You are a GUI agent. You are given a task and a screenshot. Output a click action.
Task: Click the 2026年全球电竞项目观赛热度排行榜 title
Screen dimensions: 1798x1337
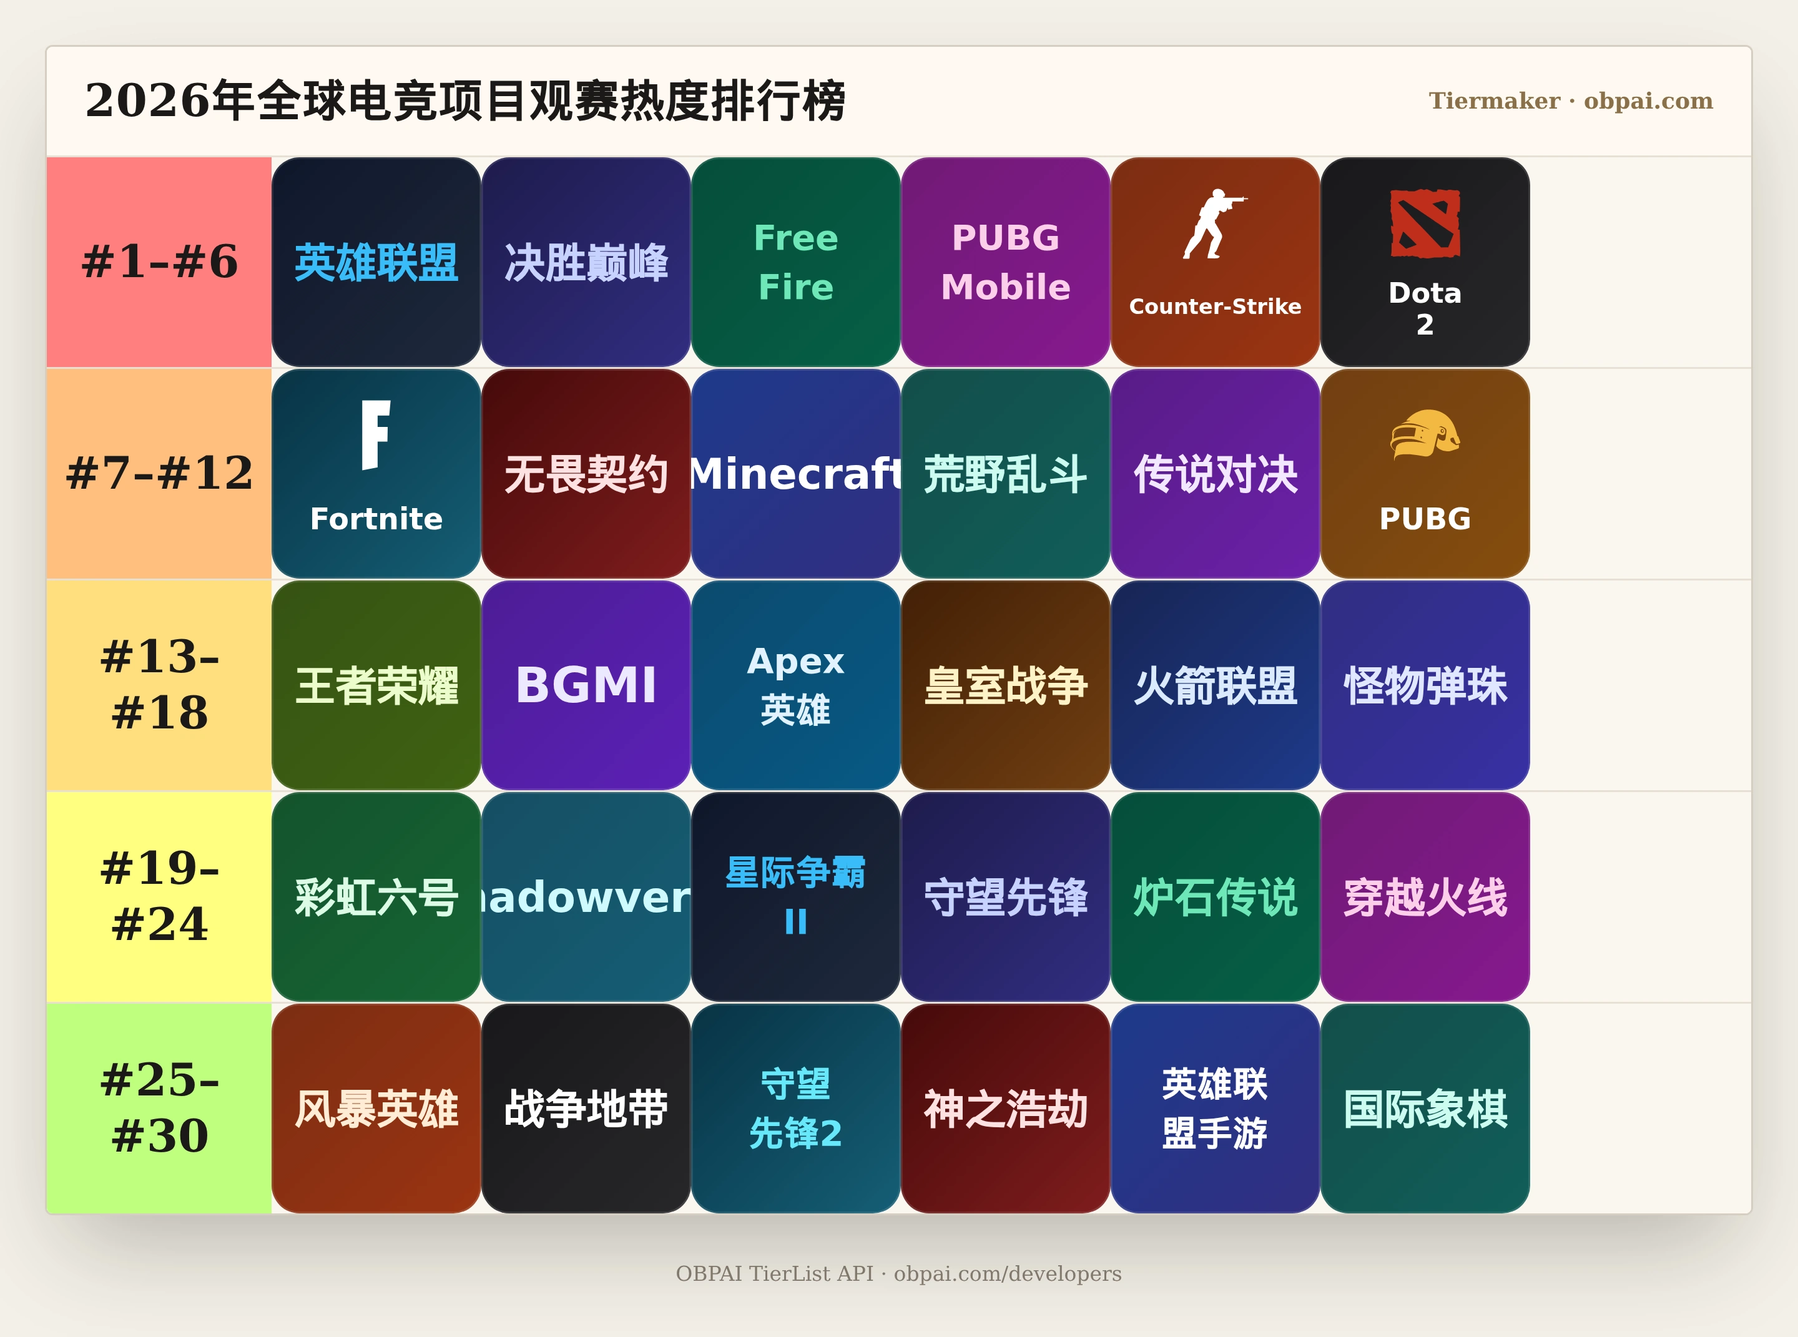[466, 101]
